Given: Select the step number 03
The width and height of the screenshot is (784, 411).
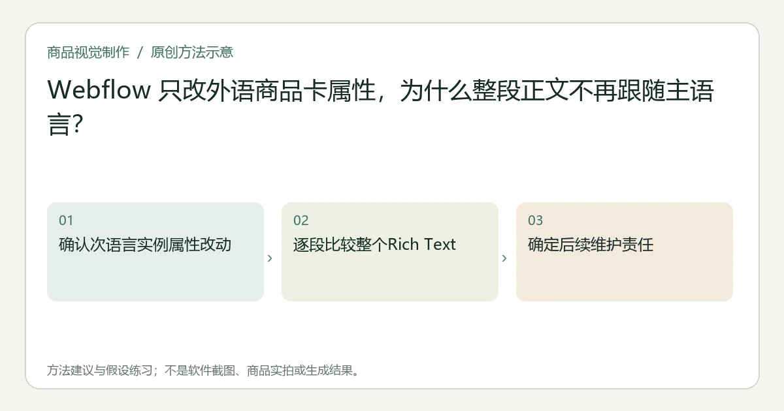Looking at the screenshot, I should coord(536,221).
